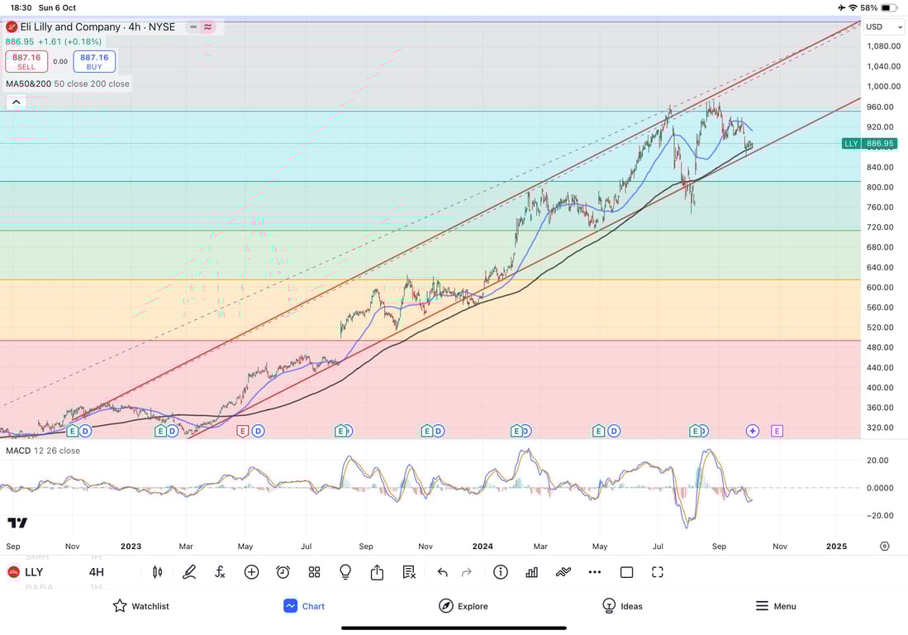Tap the 1,000.00 price axis label

884,86
